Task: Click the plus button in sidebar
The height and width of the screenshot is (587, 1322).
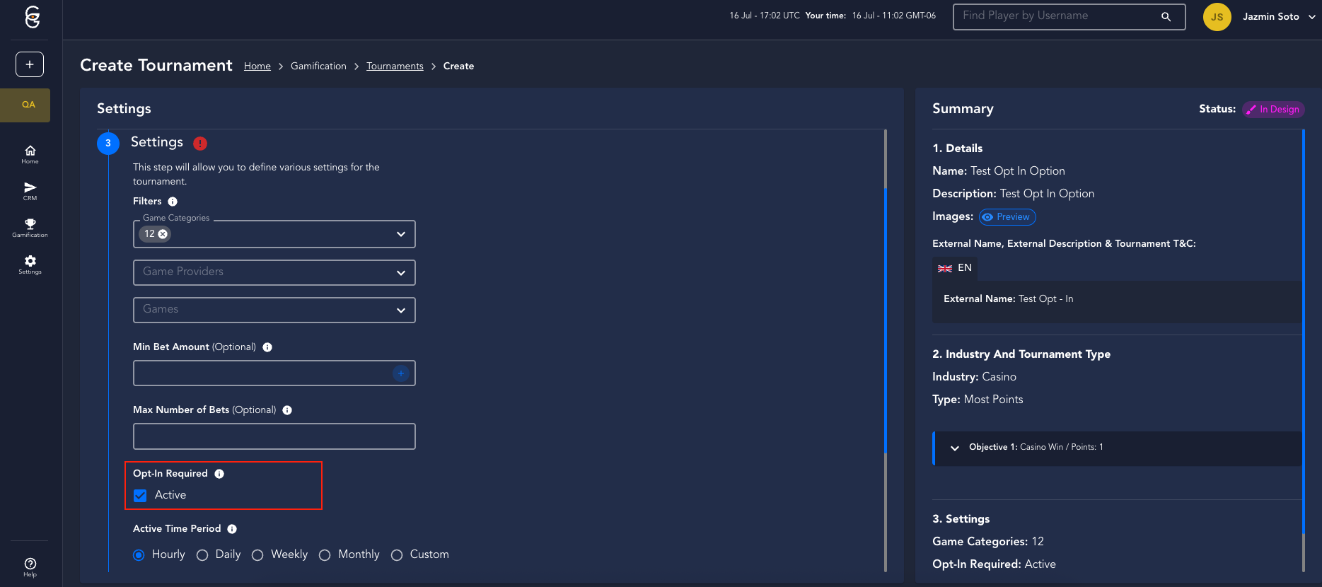Action: [30, 64]
